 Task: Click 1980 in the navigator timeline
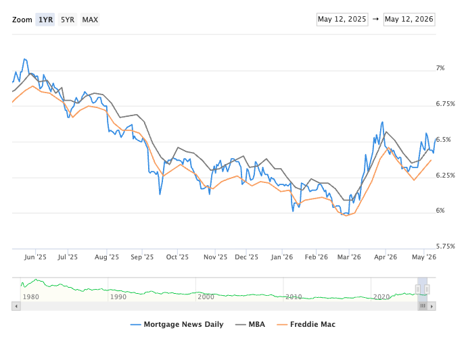tap(31, 296)
